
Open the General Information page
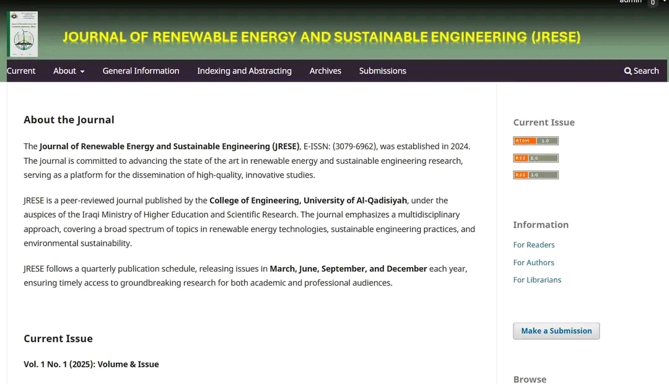141,71
